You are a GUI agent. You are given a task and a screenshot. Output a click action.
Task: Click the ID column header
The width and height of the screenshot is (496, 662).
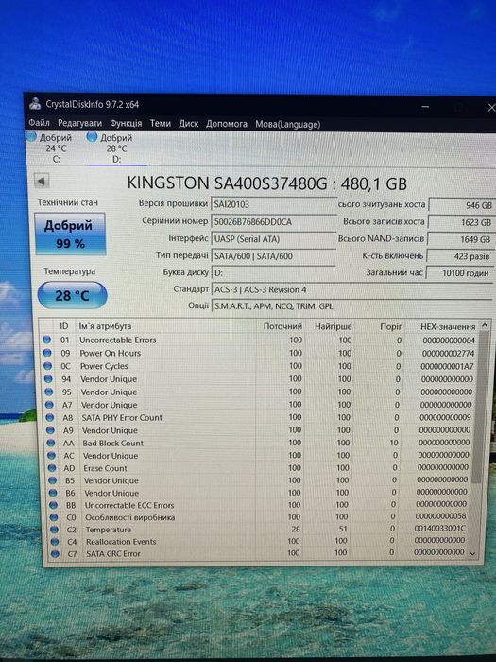click(x=64, y=326)
